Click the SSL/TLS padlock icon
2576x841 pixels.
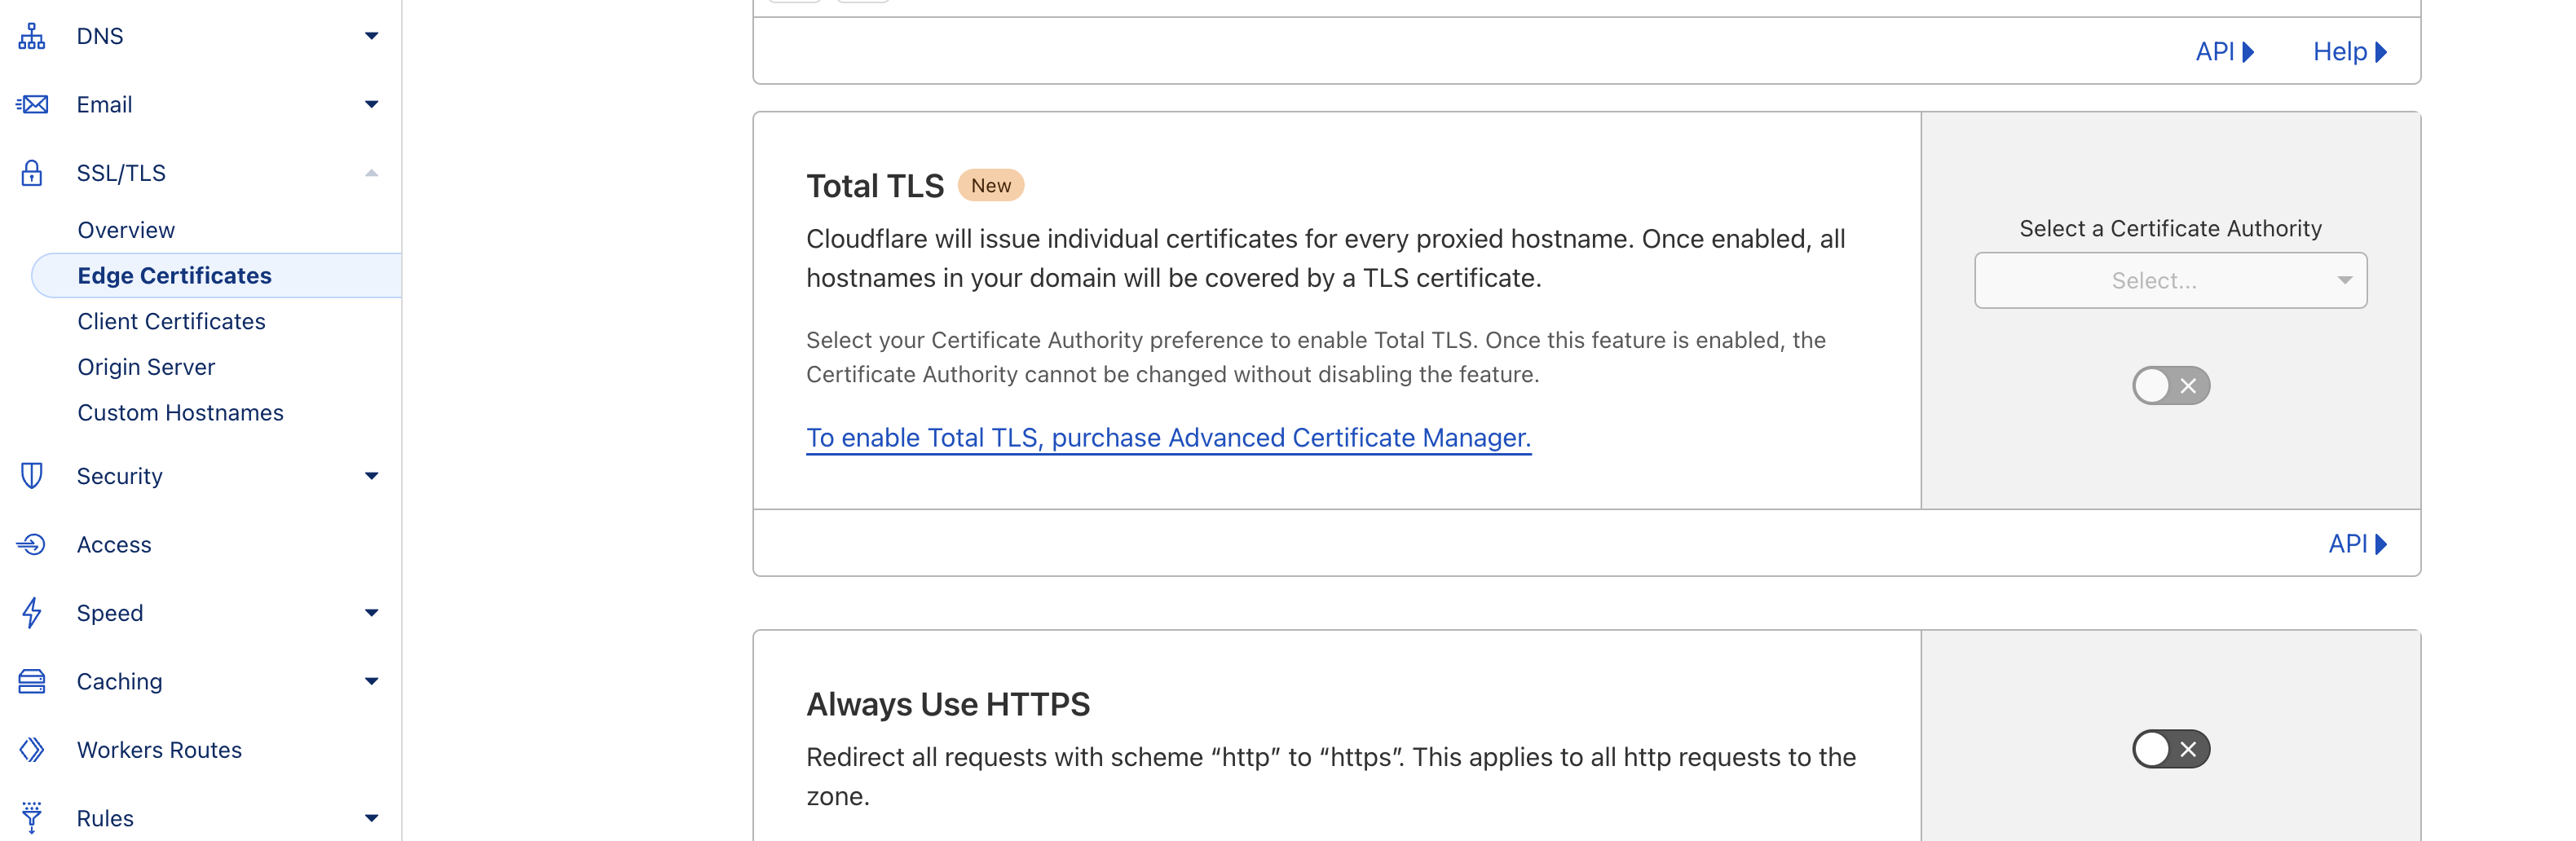(x=32, y=173)
